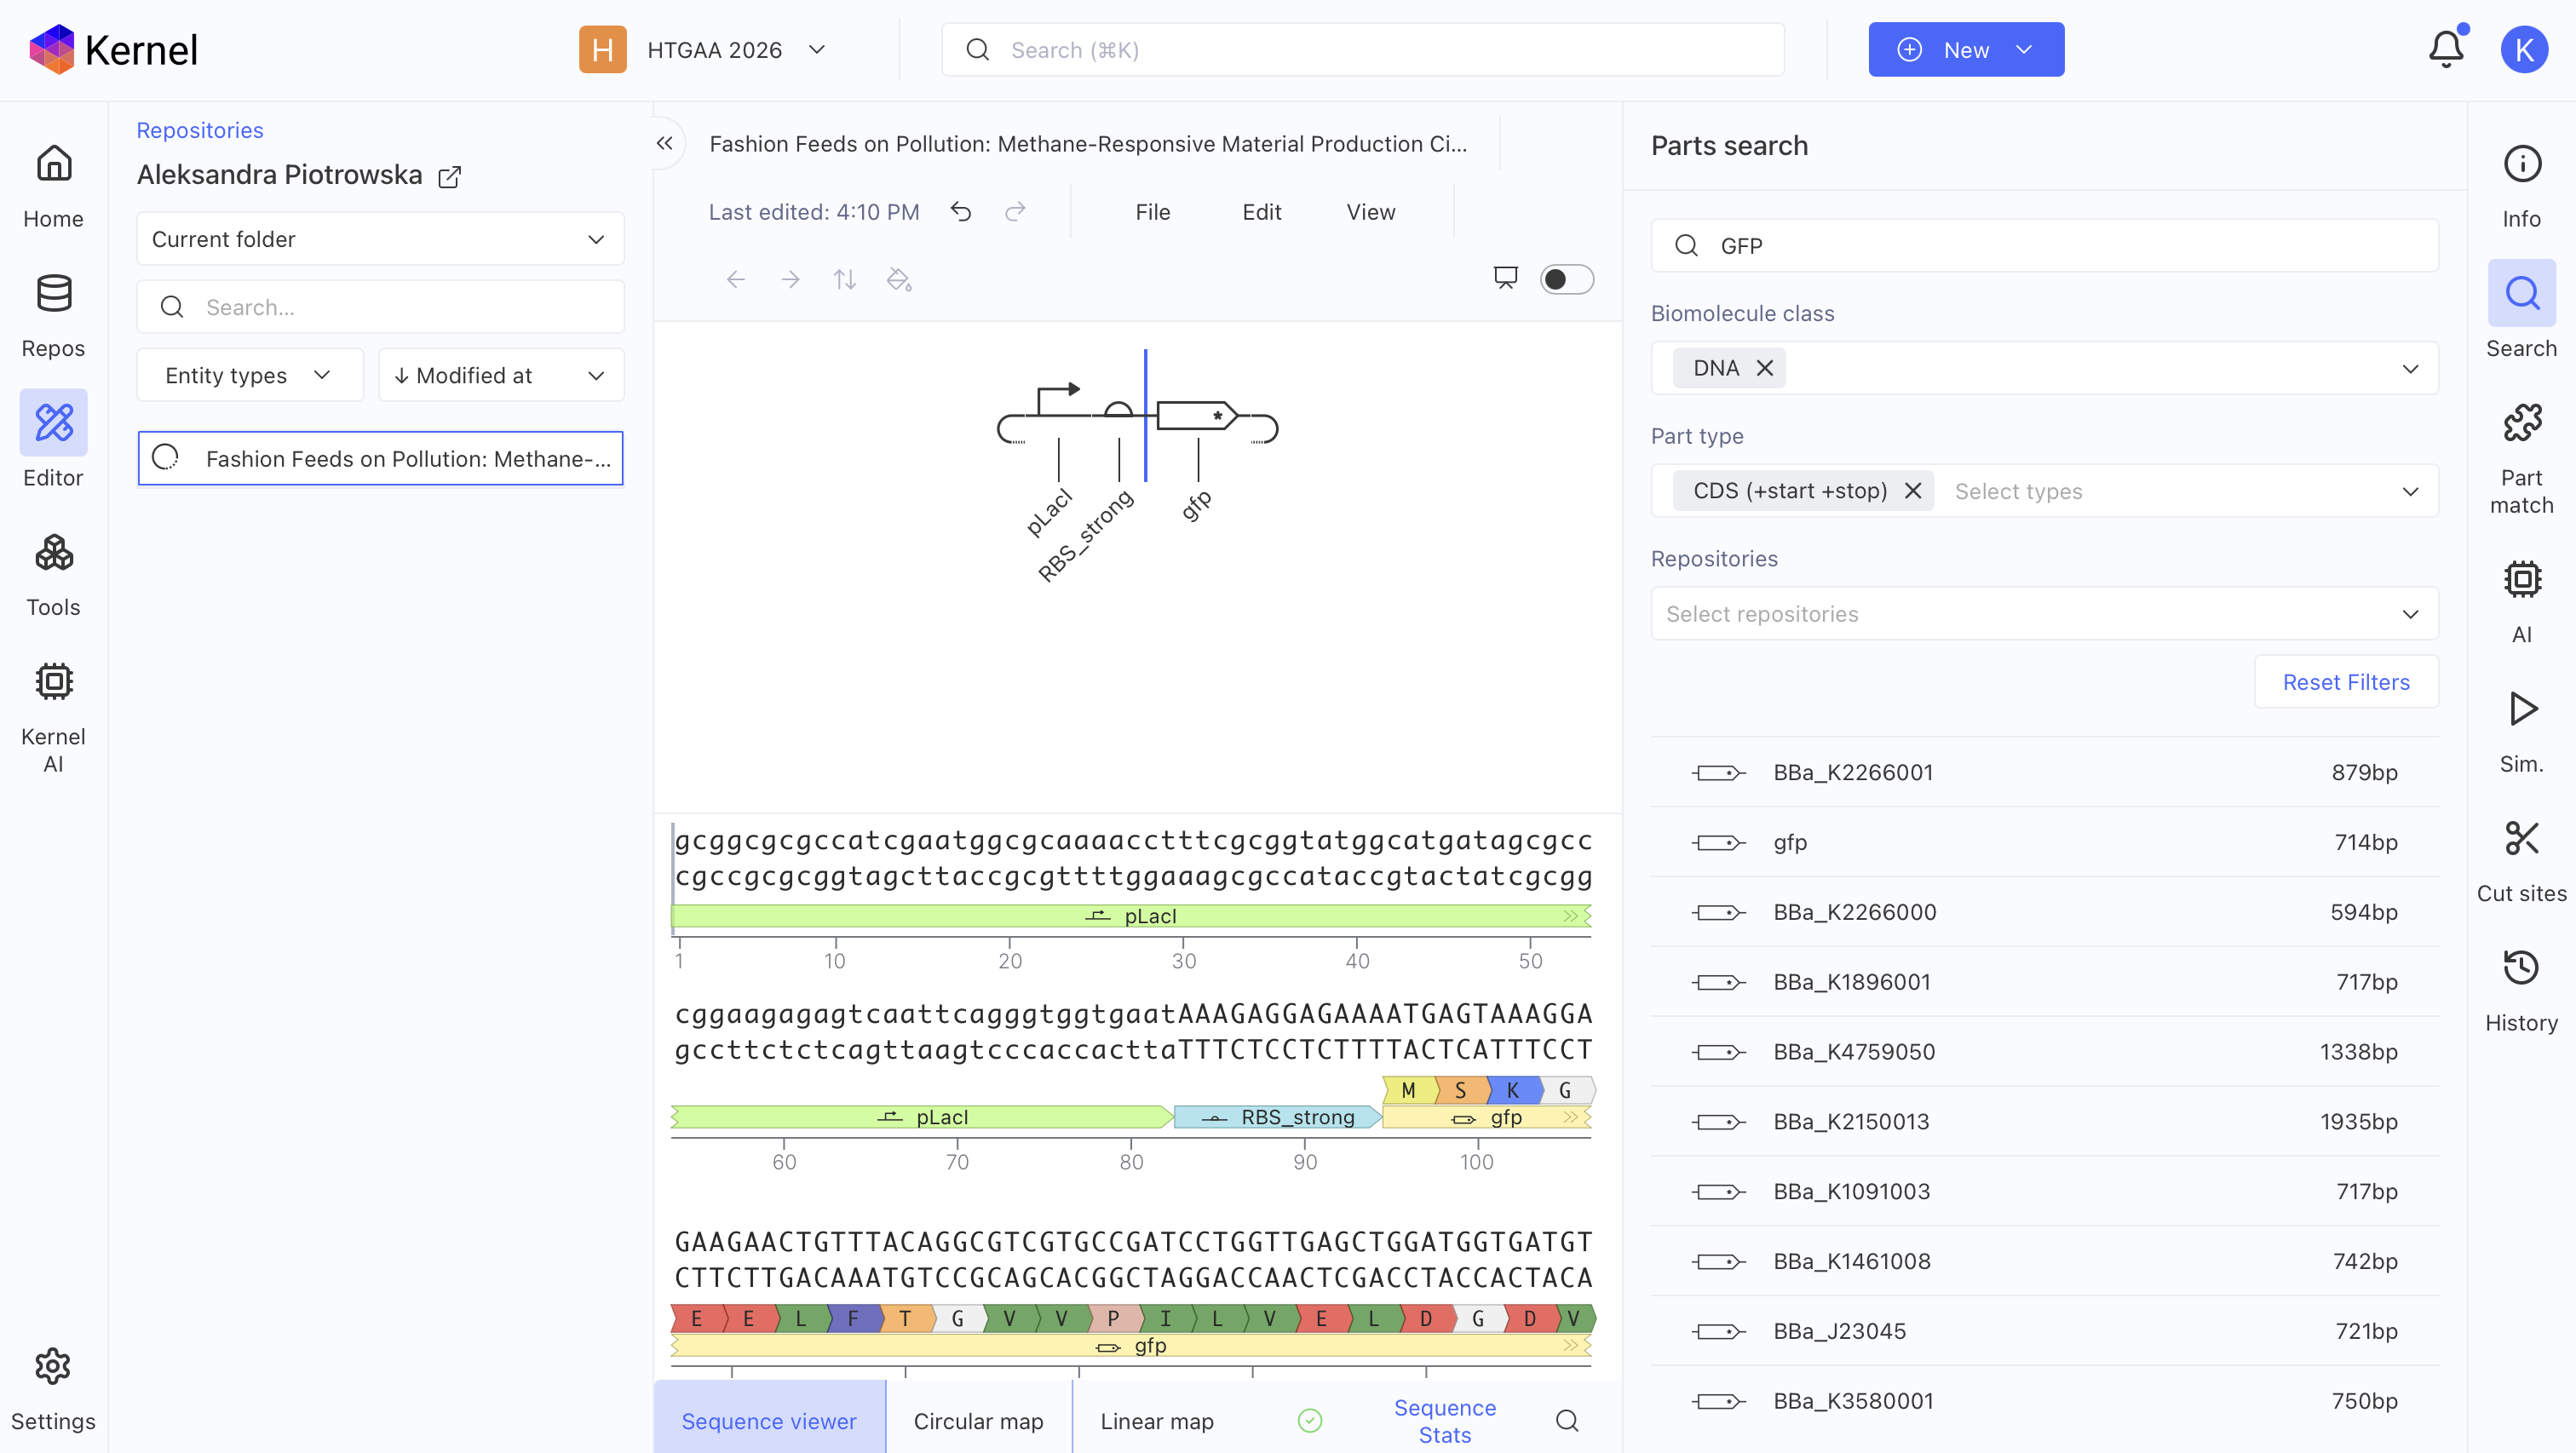Open the File menu
This screenshot has height=1453, width=2576.
pos(1152,212)
